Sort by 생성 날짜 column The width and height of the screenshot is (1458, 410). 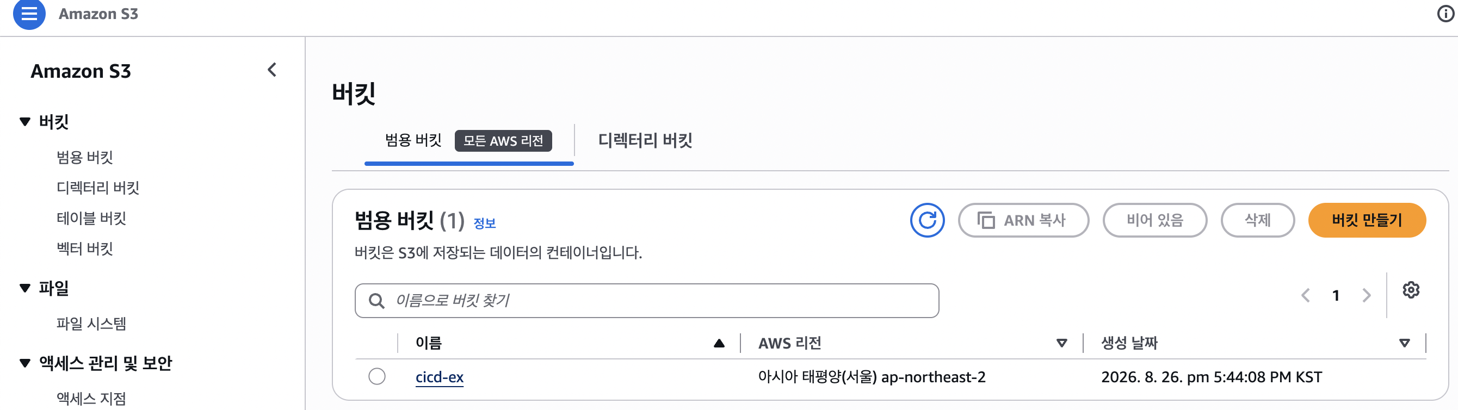(x=1404, y=343)
